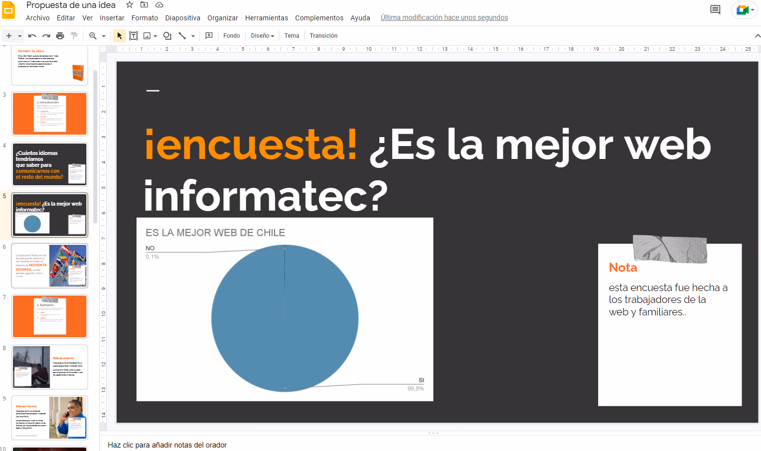Viewport: 761px width, 451px height.
Task: Open the Complementos menu
Action: (x=319, y=18)
